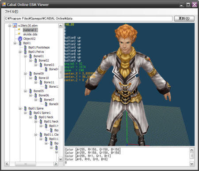Image resolution: width=199 pixels, height=171 pixels.
Task: Collapse the Bone10 branch
Action: [31, 78]
